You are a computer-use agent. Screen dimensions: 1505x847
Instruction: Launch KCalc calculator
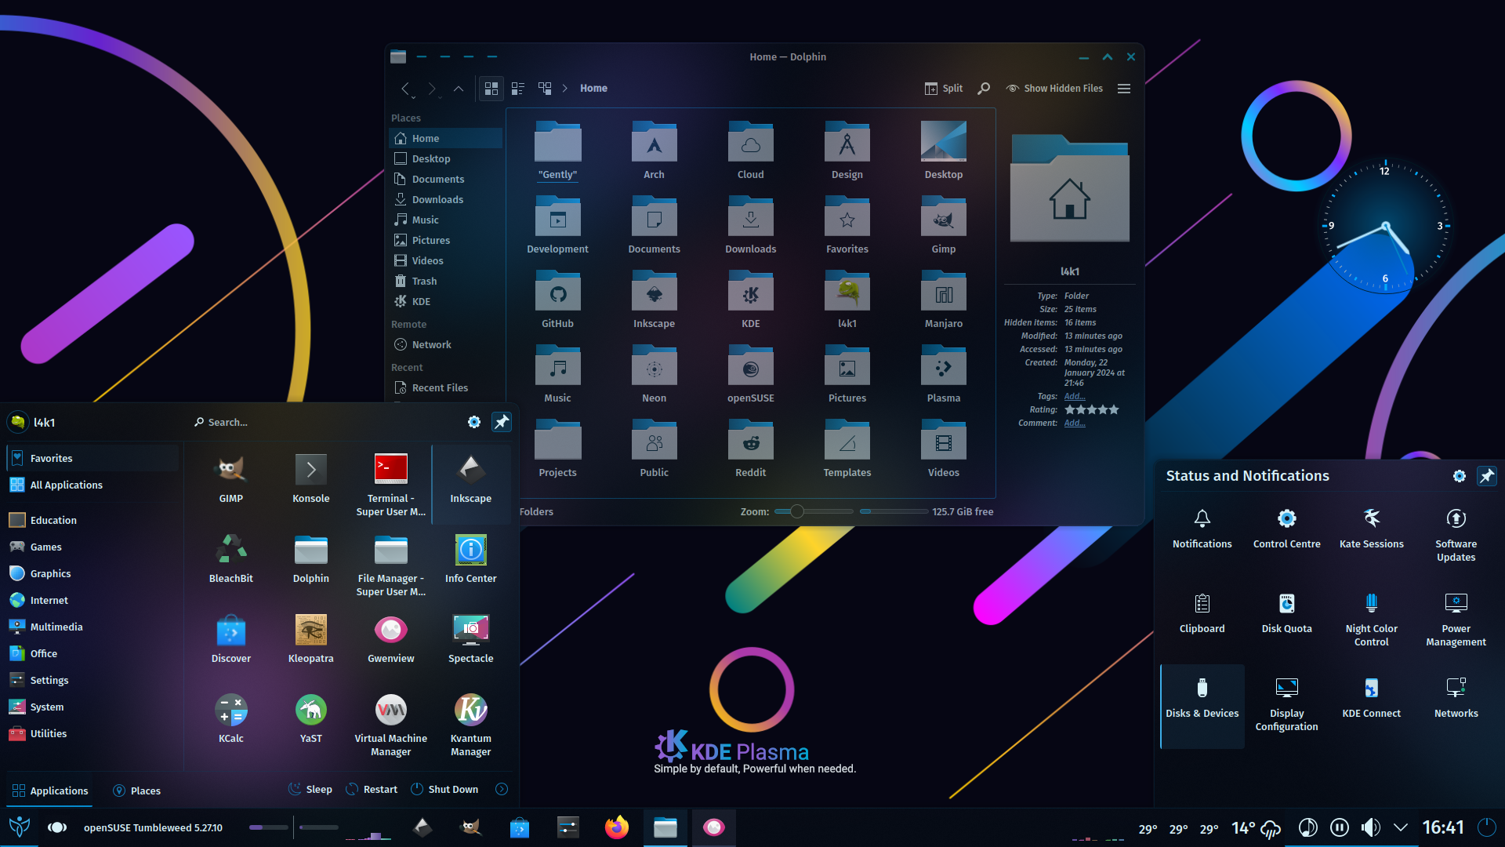(x=230, y=719)
